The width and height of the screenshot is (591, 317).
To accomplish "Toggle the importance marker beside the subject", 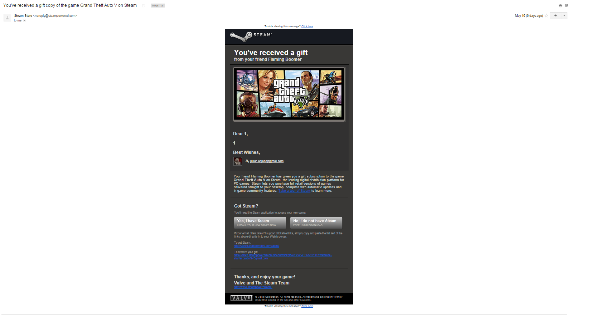I will click(x=144, y=6).
